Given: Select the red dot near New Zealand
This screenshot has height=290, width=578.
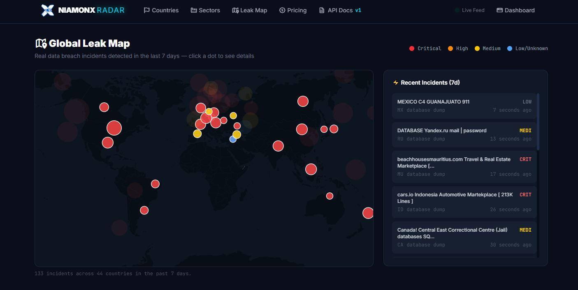Looking at the screenshot, I should (368, 213).
